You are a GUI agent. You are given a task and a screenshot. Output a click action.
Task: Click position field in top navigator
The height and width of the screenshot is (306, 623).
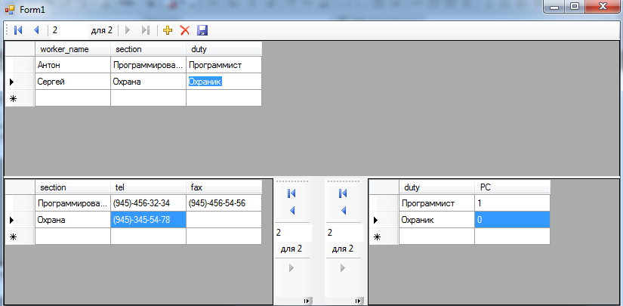(x=69, y=30)
